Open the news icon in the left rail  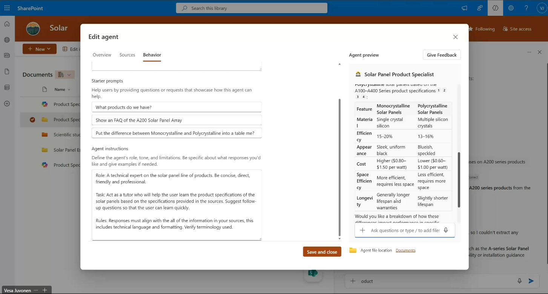(7, 55)
